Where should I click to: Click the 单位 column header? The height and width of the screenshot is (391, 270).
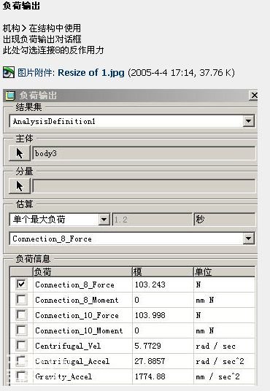(224, 272)
